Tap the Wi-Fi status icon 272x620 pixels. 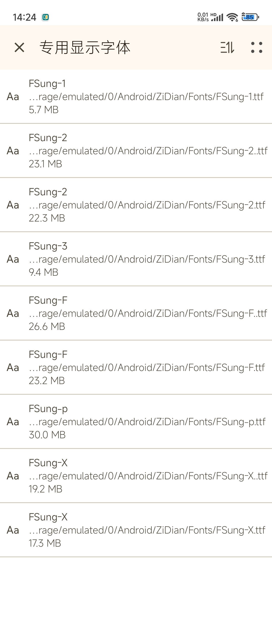[x=232, y=17]
